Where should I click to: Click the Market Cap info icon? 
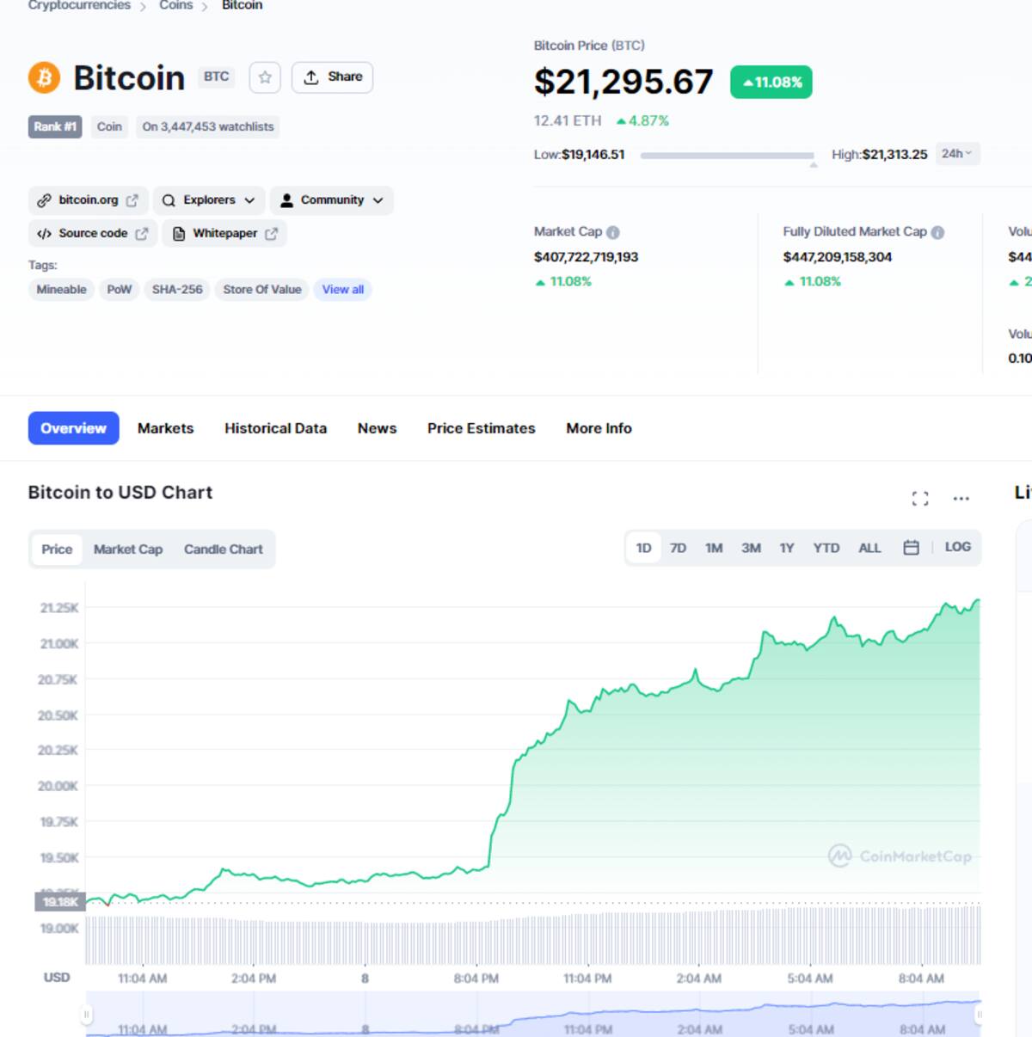[x=613, y=232]
